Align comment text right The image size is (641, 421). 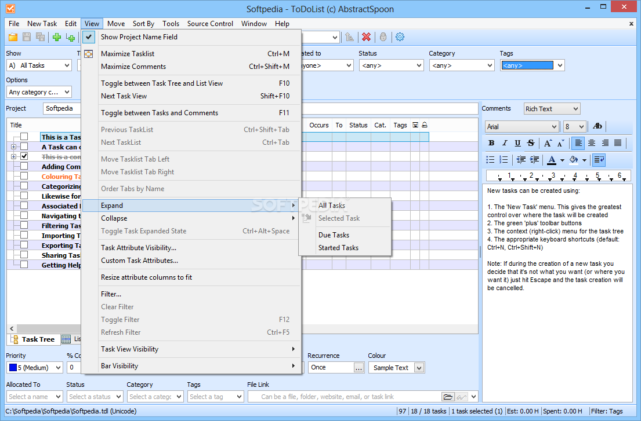(604, 143)
